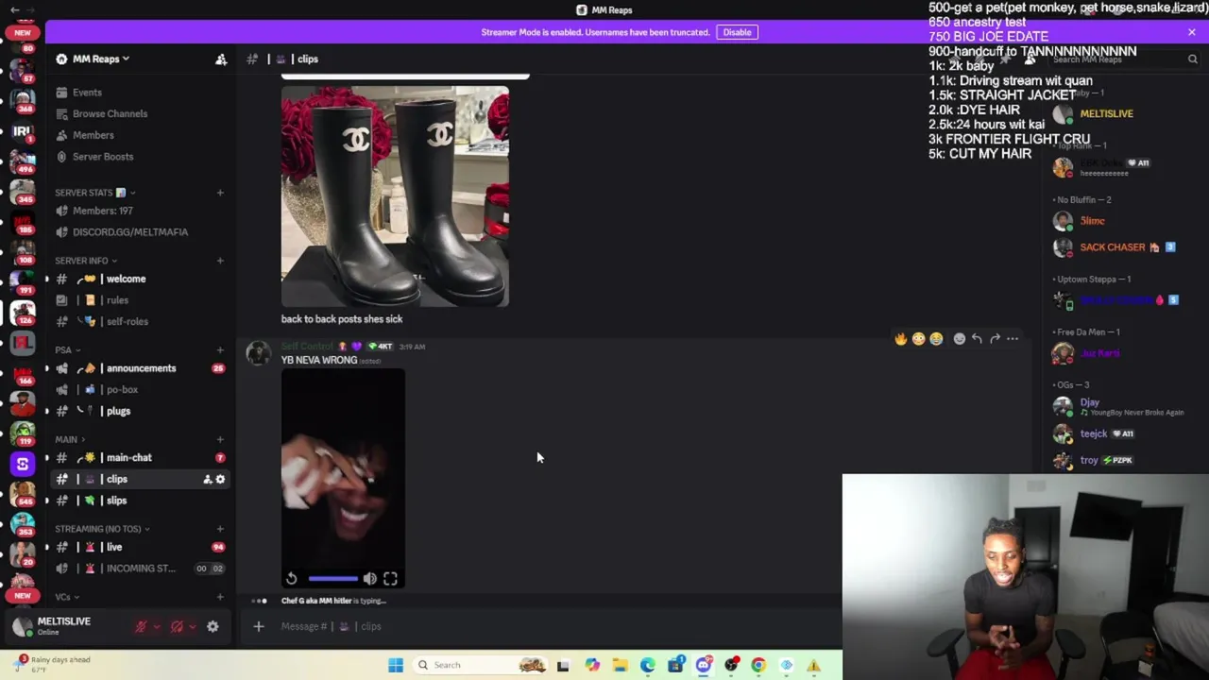Collapse the SERVER INFO category
The height and width of the screenshot is (680, 1209).
85,261
